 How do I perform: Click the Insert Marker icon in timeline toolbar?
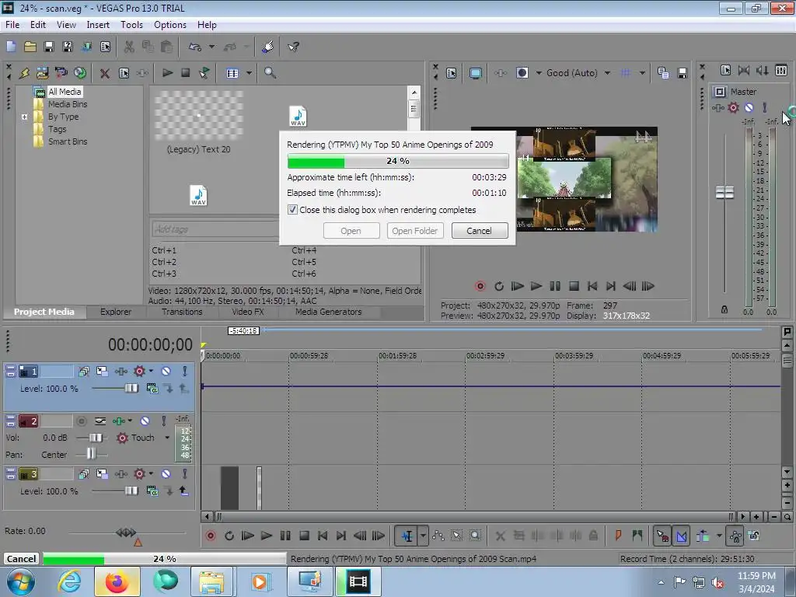pyautogui.click(x=618, y=536)
